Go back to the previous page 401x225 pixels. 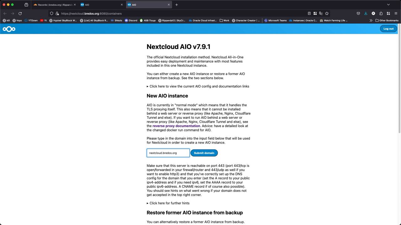pos(5,13)
